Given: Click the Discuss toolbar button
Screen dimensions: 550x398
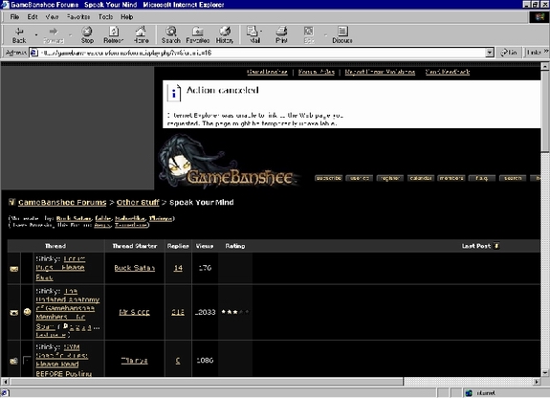Looking at the screenshot, I should [342, 35].
